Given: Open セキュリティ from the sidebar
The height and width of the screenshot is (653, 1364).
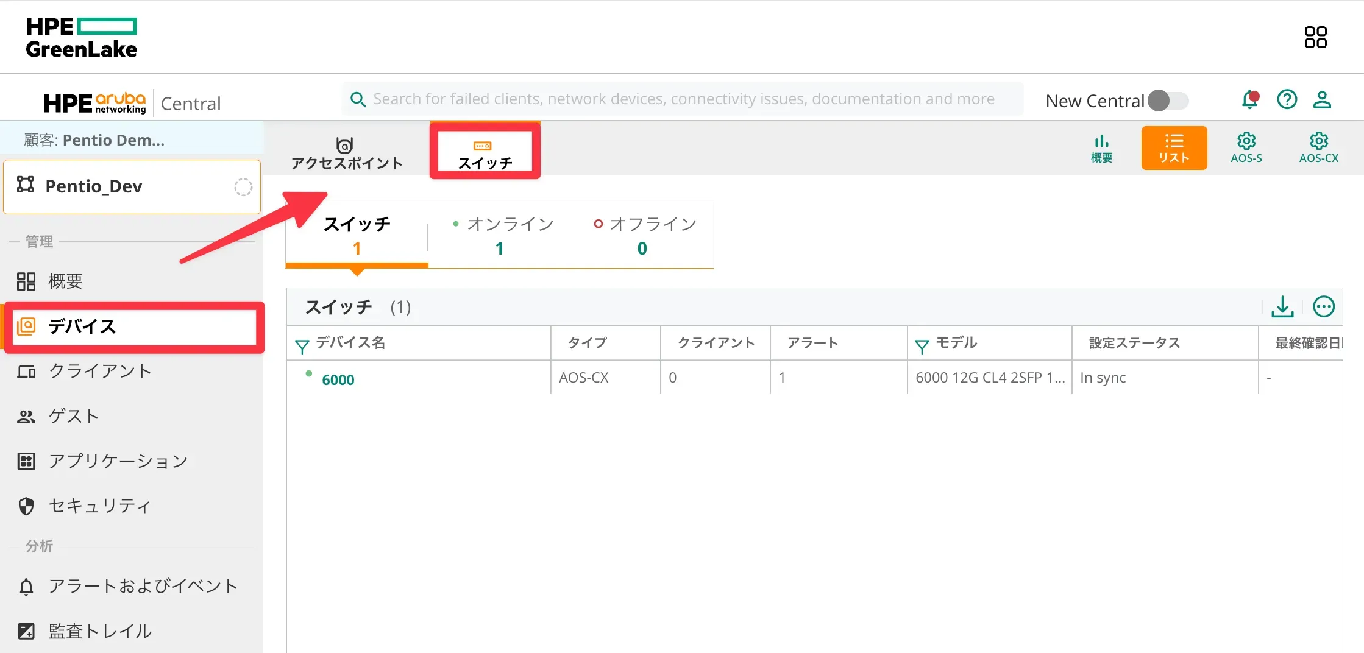Looking at the screenshot, I should 99,506.
